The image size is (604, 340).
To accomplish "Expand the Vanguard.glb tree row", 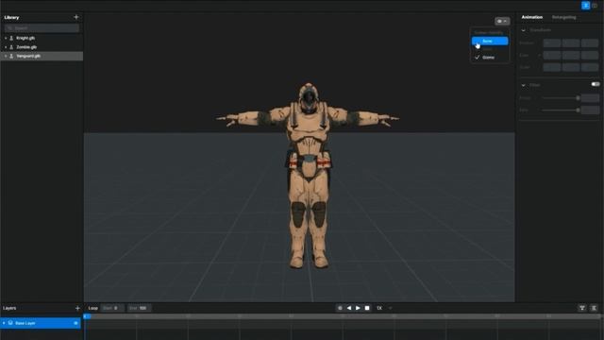I will click(x=6, y=56).
